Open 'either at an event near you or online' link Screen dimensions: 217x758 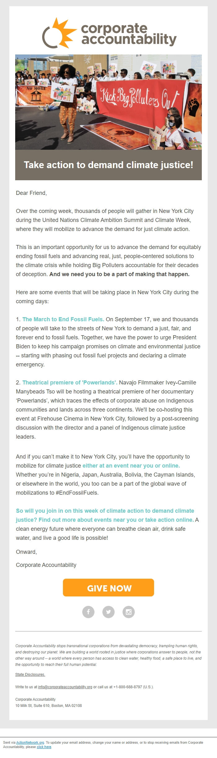(131, 466)
